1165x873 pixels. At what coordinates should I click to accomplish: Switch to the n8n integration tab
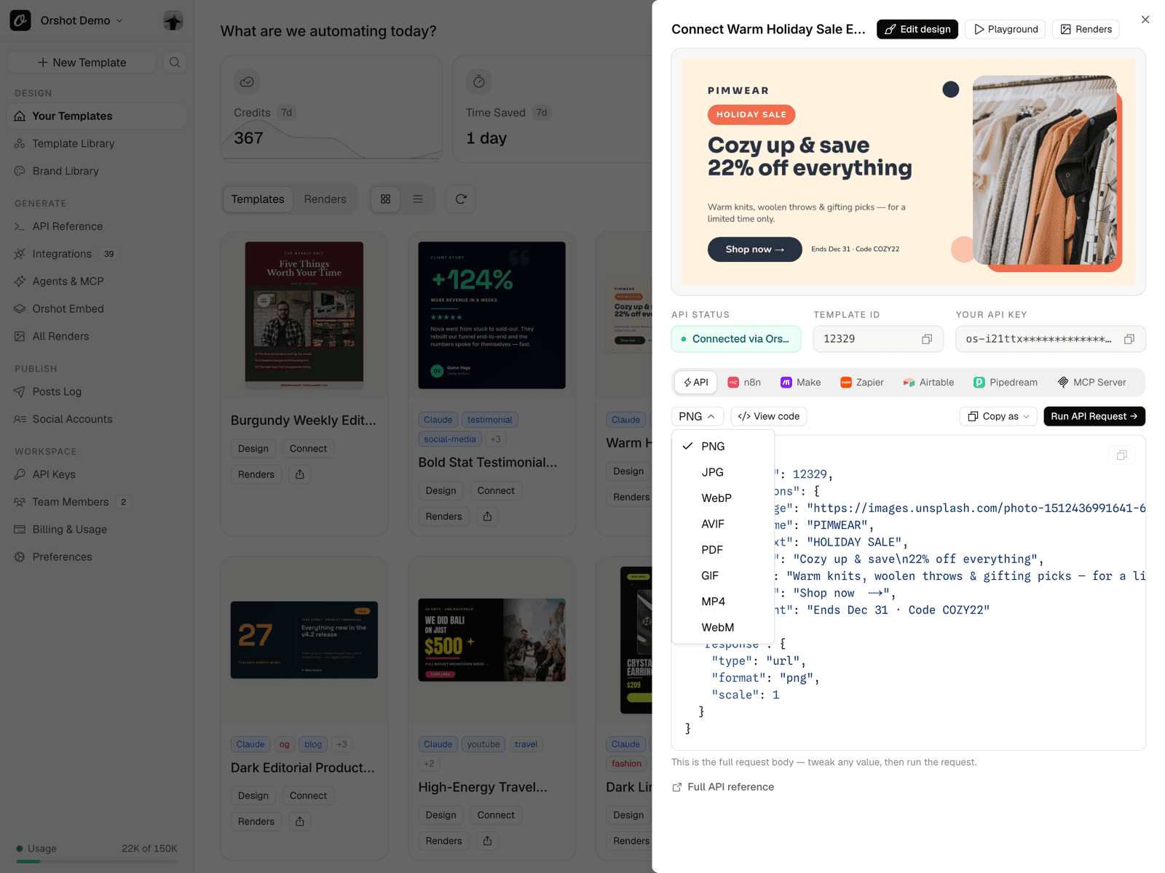point(744,383)
